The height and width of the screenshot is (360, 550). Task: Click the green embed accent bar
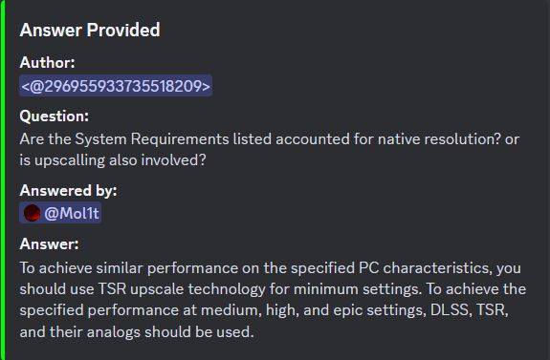pyautogui.click(x=3, y=180)
